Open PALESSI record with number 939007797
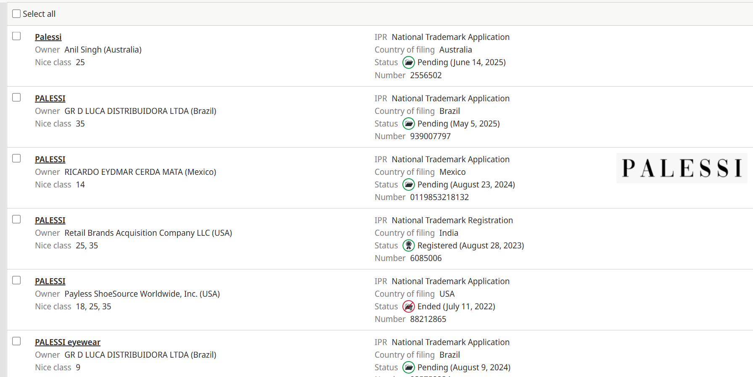This screenshot has height=377, width=753. click(x=50, y=98)
